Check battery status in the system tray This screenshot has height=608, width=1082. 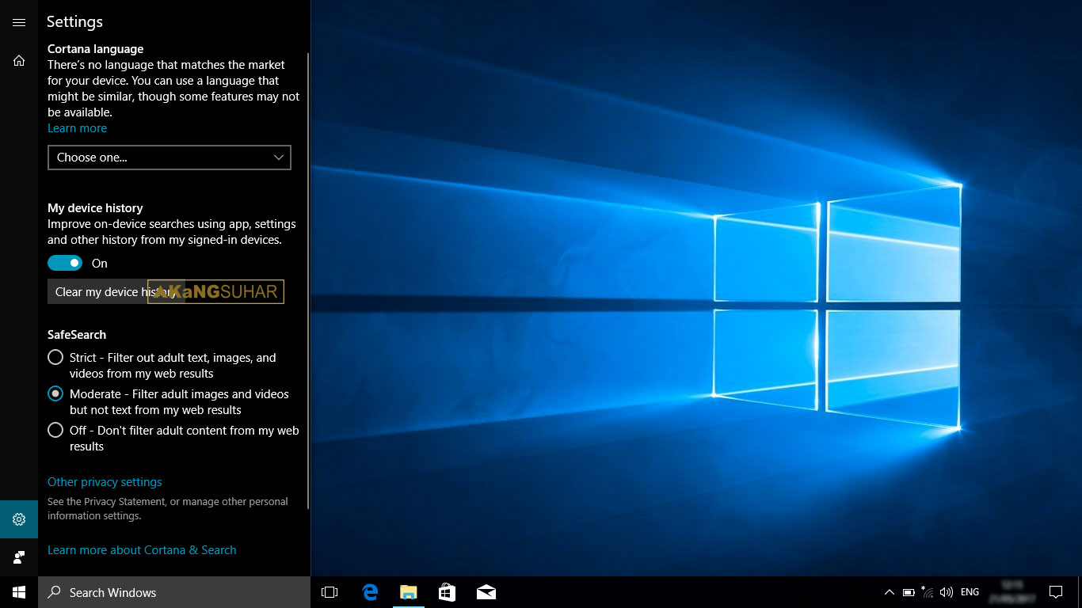tap(909, 592)
